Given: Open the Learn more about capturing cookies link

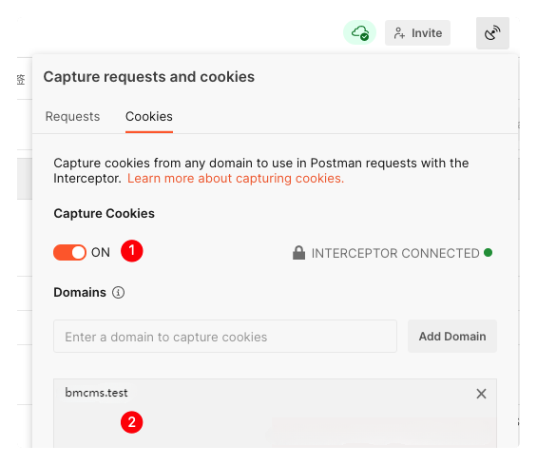Looking at the screenshot, I should point(236,179).
